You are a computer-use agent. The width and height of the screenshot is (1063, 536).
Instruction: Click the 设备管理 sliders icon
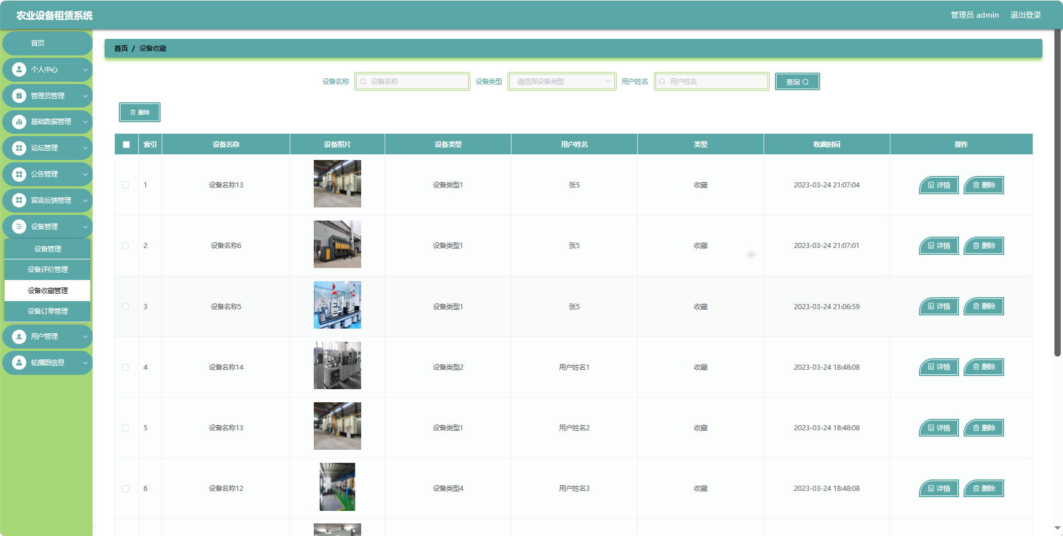(x=19, y=227)
